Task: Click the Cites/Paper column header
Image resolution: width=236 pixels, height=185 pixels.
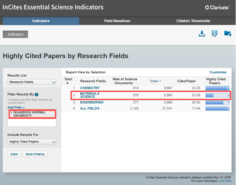Action: pos(186,81)
